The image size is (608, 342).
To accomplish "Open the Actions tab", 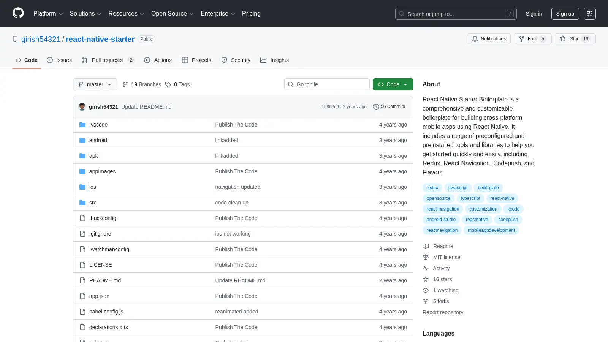I will click(x=158, y=60).
